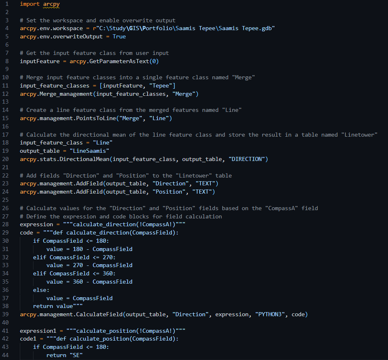Image resolution: width=388 pixels, height=360 pixels.
Task: Click Merge_management on line 12
Action: 66,94
